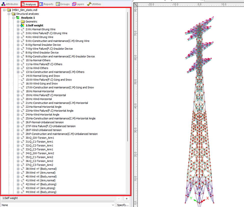Click the icon beside 30:Q_GW-Torsion_Arm1

[x=23, y=138]
